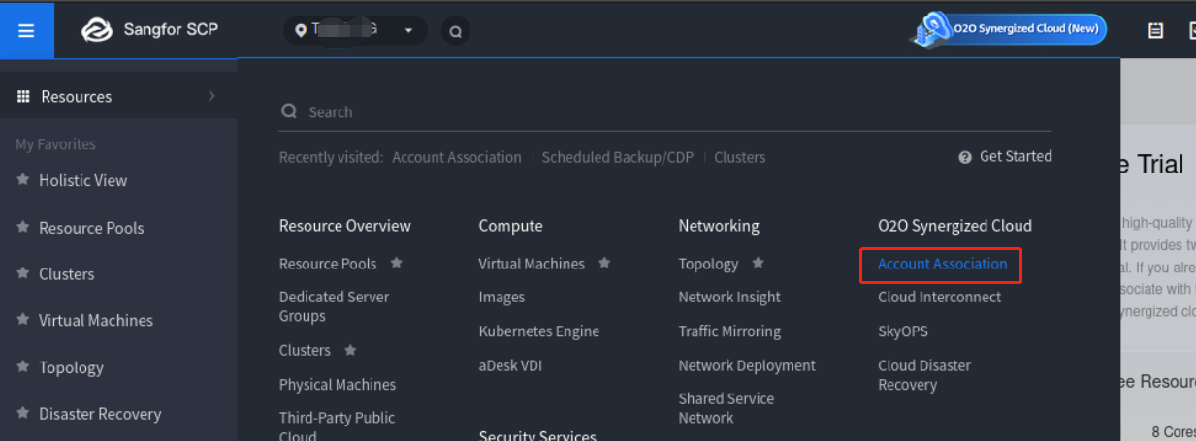
Task: Open Virtual Machines from favorites sidebar
Action: pyautogui.click(x=96, y=320)
